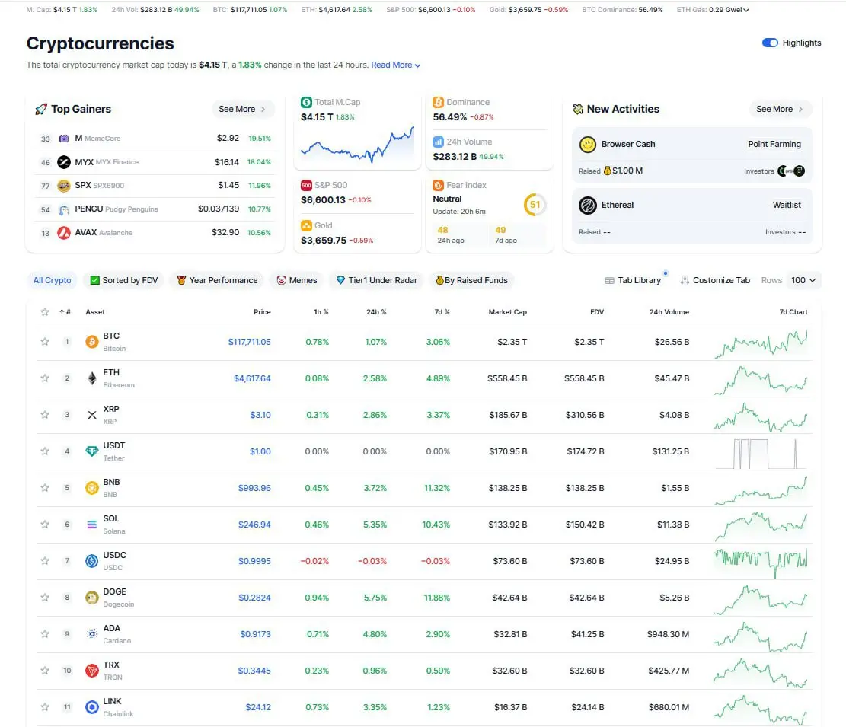Click the 24h Volume bar chart icon

(x=438, y=142)
